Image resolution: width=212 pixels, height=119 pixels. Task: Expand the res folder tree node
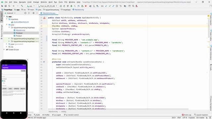pyautogui.click(x=7, y=47)
